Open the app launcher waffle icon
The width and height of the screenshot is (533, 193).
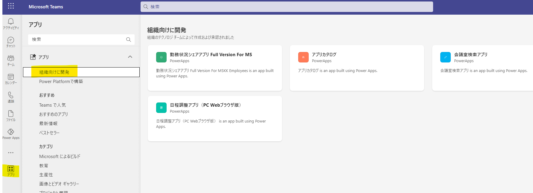click(x=11, y=6)
